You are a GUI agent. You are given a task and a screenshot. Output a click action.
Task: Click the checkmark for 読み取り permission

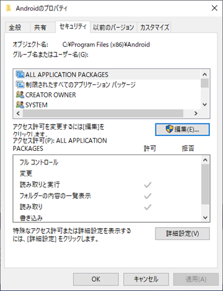[x=148, y=207]
